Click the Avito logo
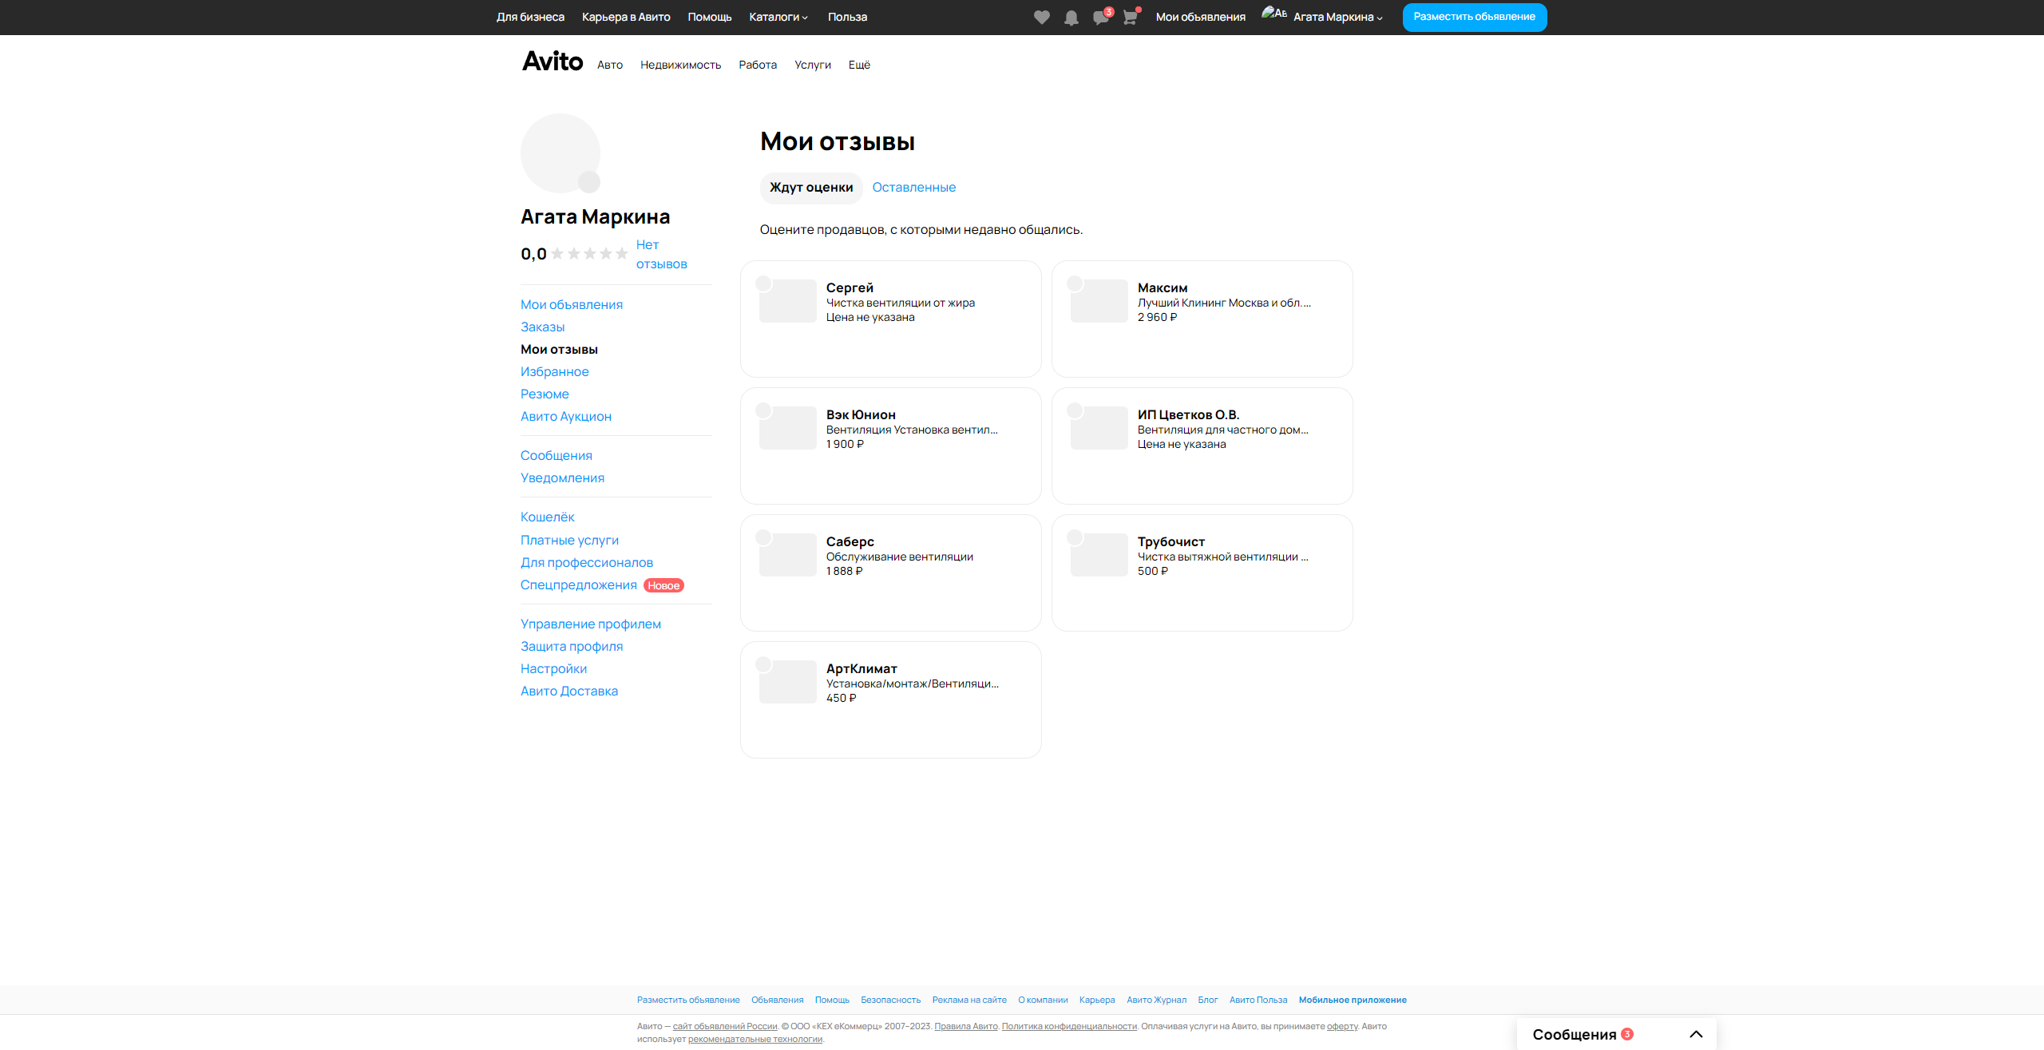The height and width of the screenshot is (1050, 2044). pos(553,61)
